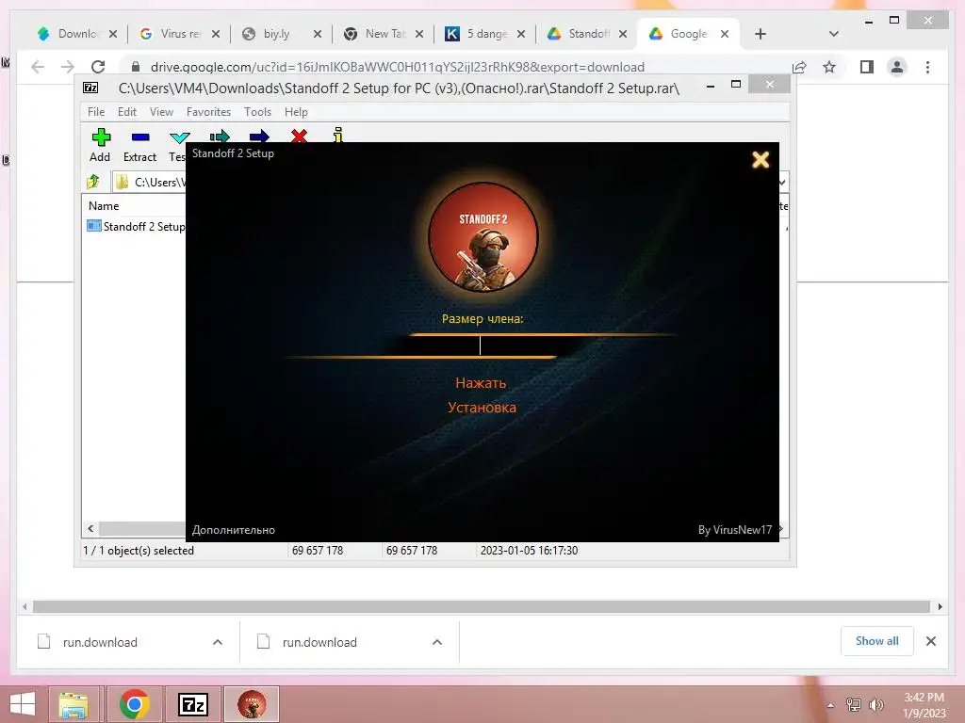Click the Chrome page horizontal scrollbar
The height and width of the screenshot is (723, 965).
click(482, 607)
